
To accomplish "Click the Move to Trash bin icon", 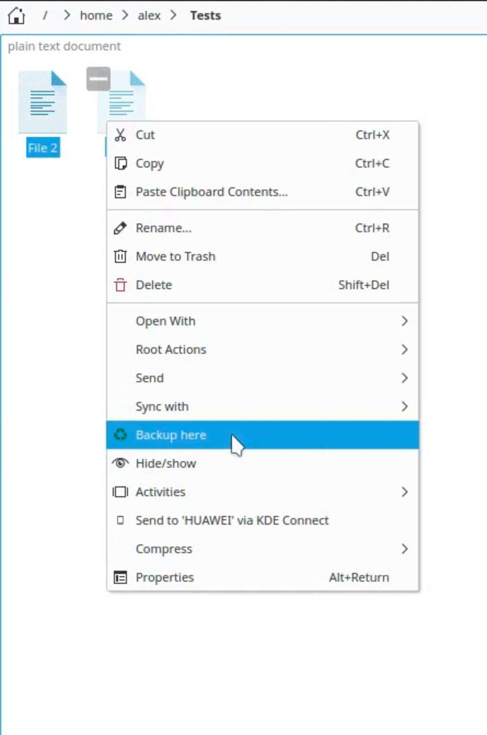I will pyautogui.click(x=120, y=256).
